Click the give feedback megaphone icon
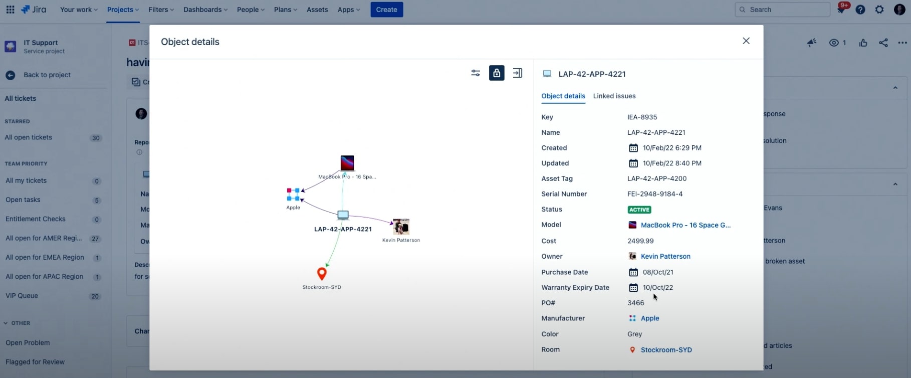 click(x=812, y=43)
